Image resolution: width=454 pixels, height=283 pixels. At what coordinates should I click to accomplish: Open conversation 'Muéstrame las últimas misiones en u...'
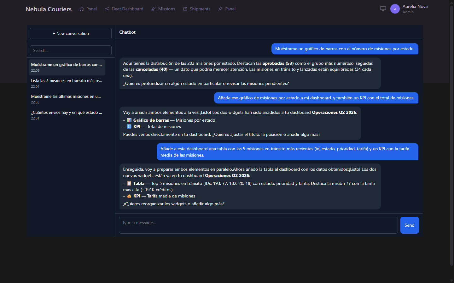tap(67, 99)
